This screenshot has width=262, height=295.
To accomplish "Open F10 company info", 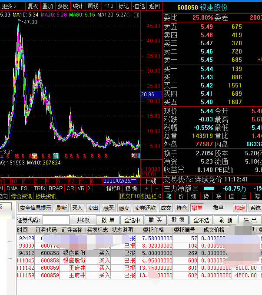I will (x=109, y=6).
